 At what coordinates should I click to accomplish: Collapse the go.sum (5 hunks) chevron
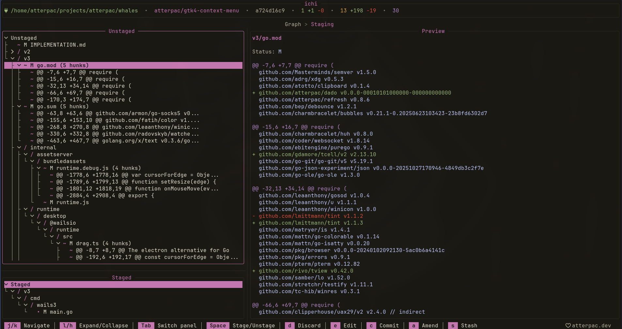click(x=19, y=106)
